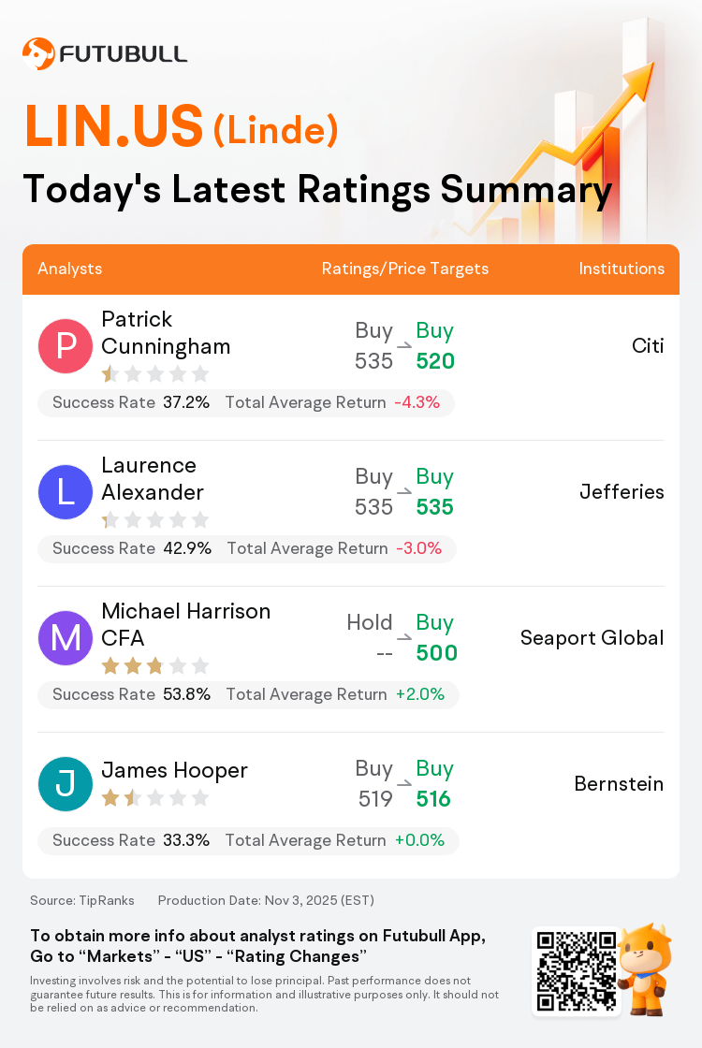This screenshot has height=1048, width=702.
Task: Select Michael Harrison's M avatar
Action: coord(66,638)
